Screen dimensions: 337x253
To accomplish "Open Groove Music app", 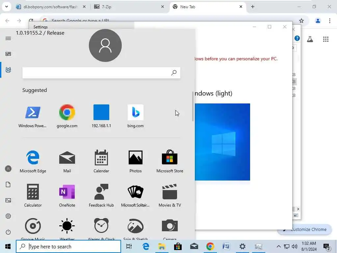I will pyautogui.click(x=33, y=229).
